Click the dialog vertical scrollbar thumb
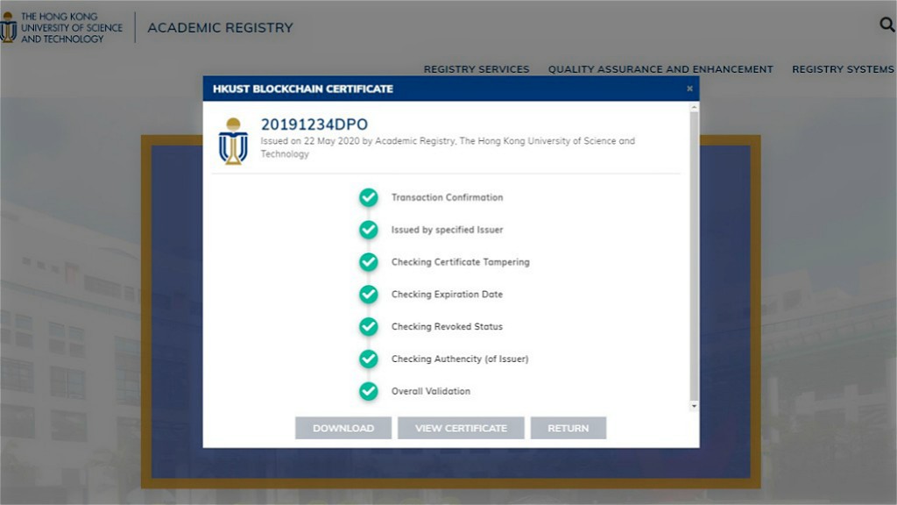 pos(694,256)
